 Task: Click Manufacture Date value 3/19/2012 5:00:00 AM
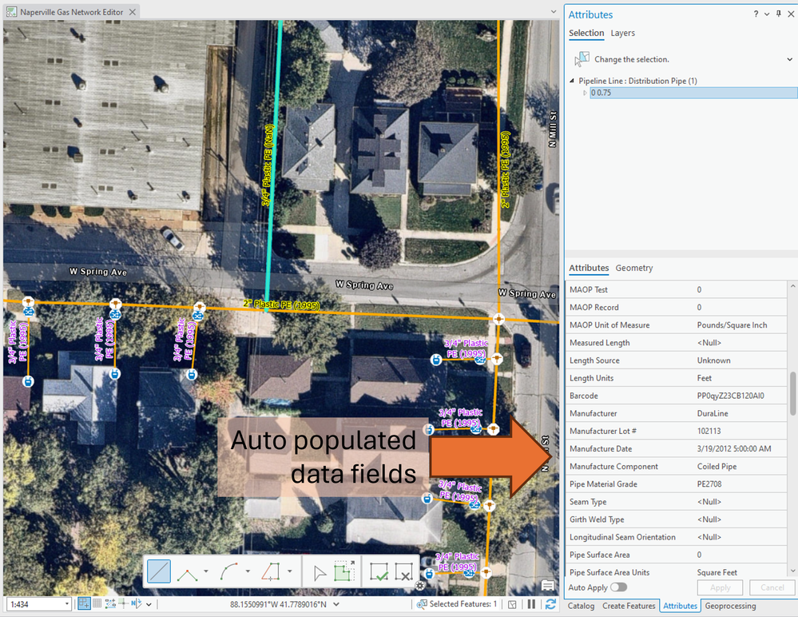[734, 448]
